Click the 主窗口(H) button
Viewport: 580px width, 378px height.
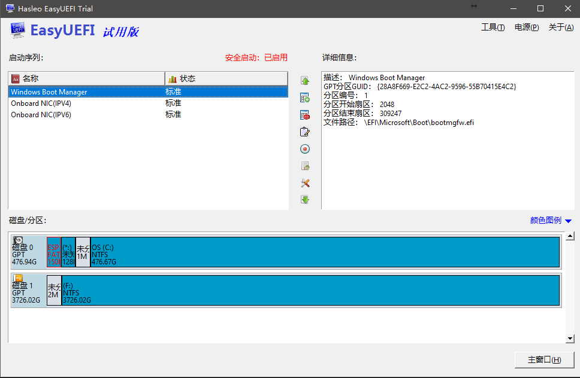[x=544, y=359]
